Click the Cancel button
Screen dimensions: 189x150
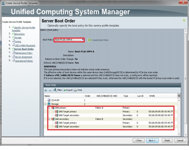180,141
